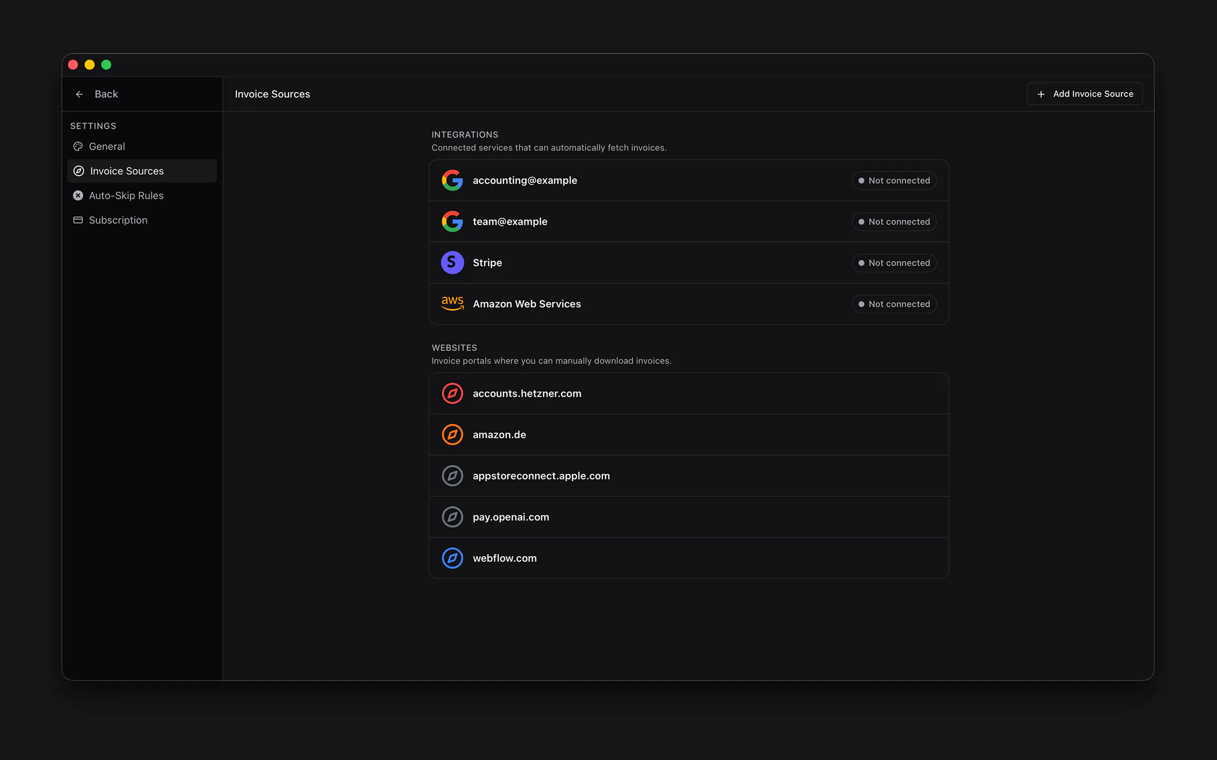Open the General settings page
Viewport: 1217px width, 760px height.
142,146
